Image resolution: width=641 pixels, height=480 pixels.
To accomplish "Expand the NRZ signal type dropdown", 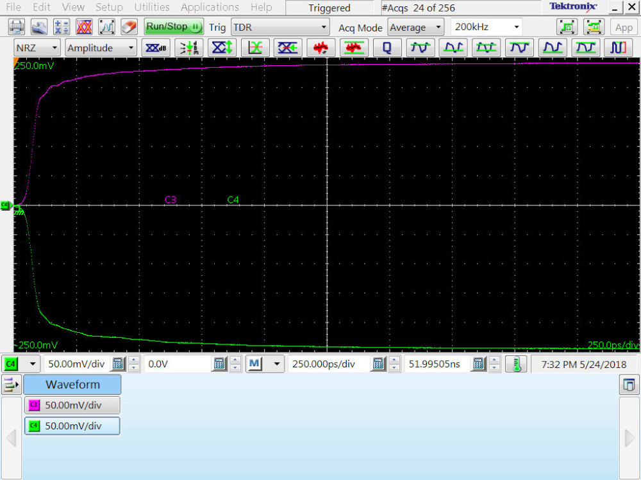I will point(37,48).
